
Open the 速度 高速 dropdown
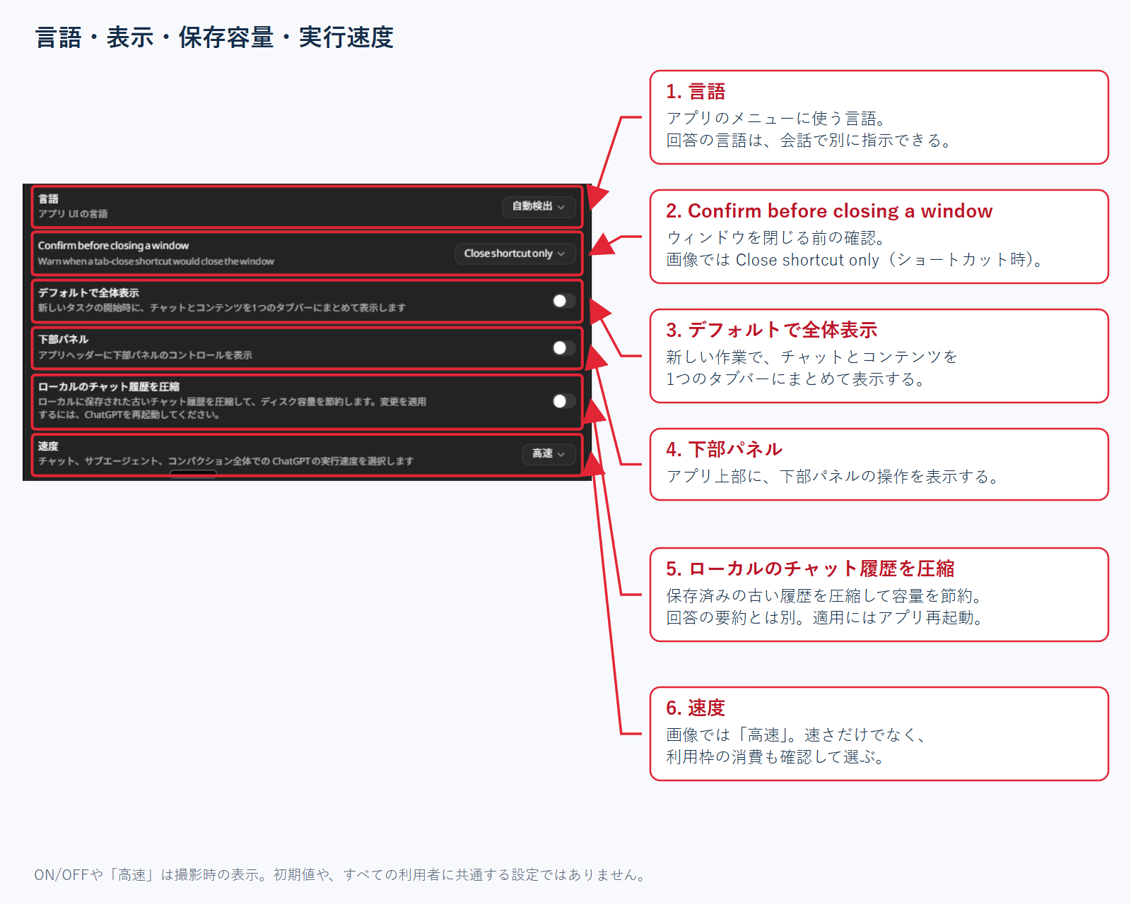coord(549,453)
